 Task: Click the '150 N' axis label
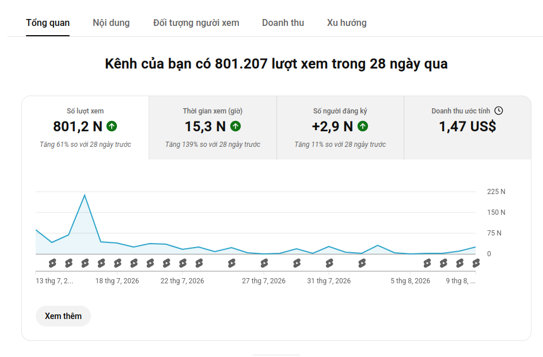coord(496,212)
